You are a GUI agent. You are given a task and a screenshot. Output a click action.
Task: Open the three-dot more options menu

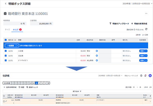[x=146, y=13]
